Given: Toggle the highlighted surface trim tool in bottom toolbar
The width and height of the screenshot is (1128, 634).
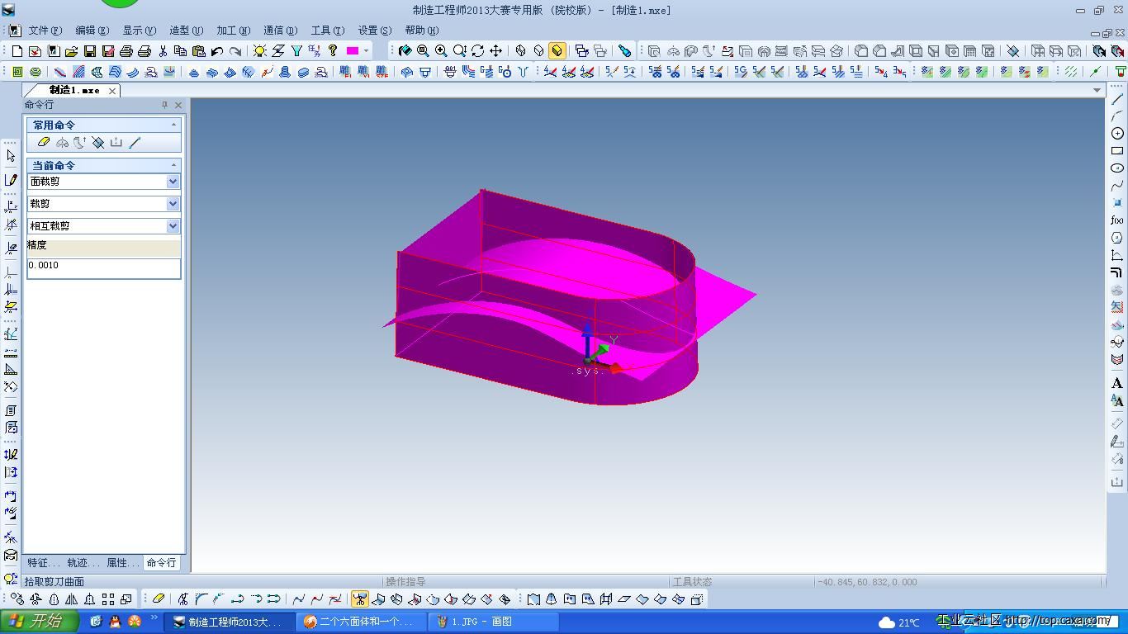Looking at the screenshot, I should click(x=360, y=599).
